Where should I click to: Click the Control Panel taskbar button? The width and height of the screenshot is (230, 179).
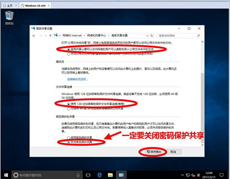click(x=121, y=175)
